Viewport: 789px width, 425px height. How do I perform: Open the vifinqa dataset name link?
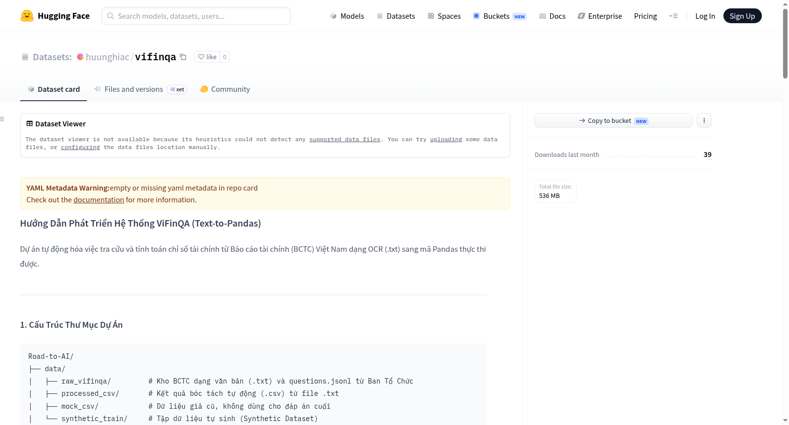tap(155, 57)
